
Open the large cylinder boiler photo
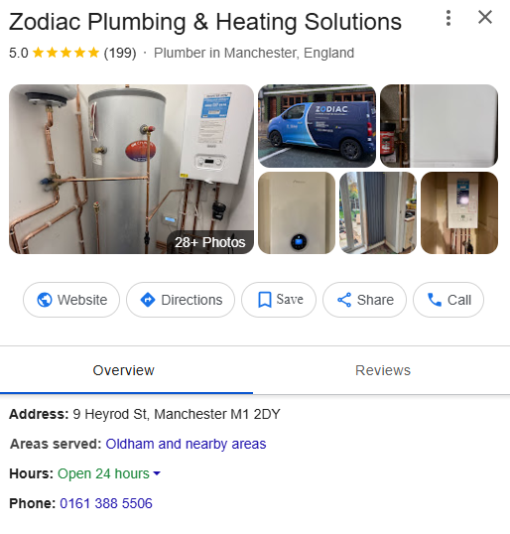131,169
